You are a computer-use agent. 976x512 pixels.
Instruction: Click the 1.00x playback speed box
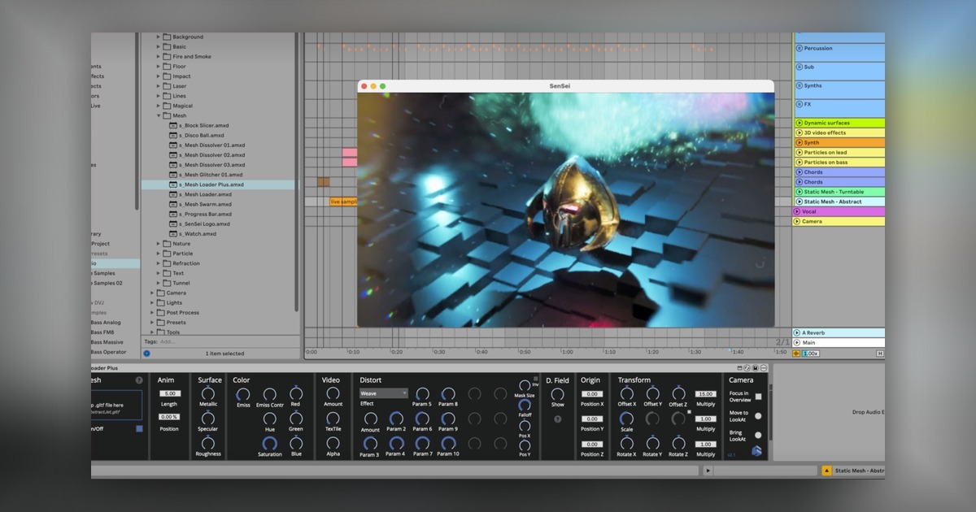coord(811,354)
